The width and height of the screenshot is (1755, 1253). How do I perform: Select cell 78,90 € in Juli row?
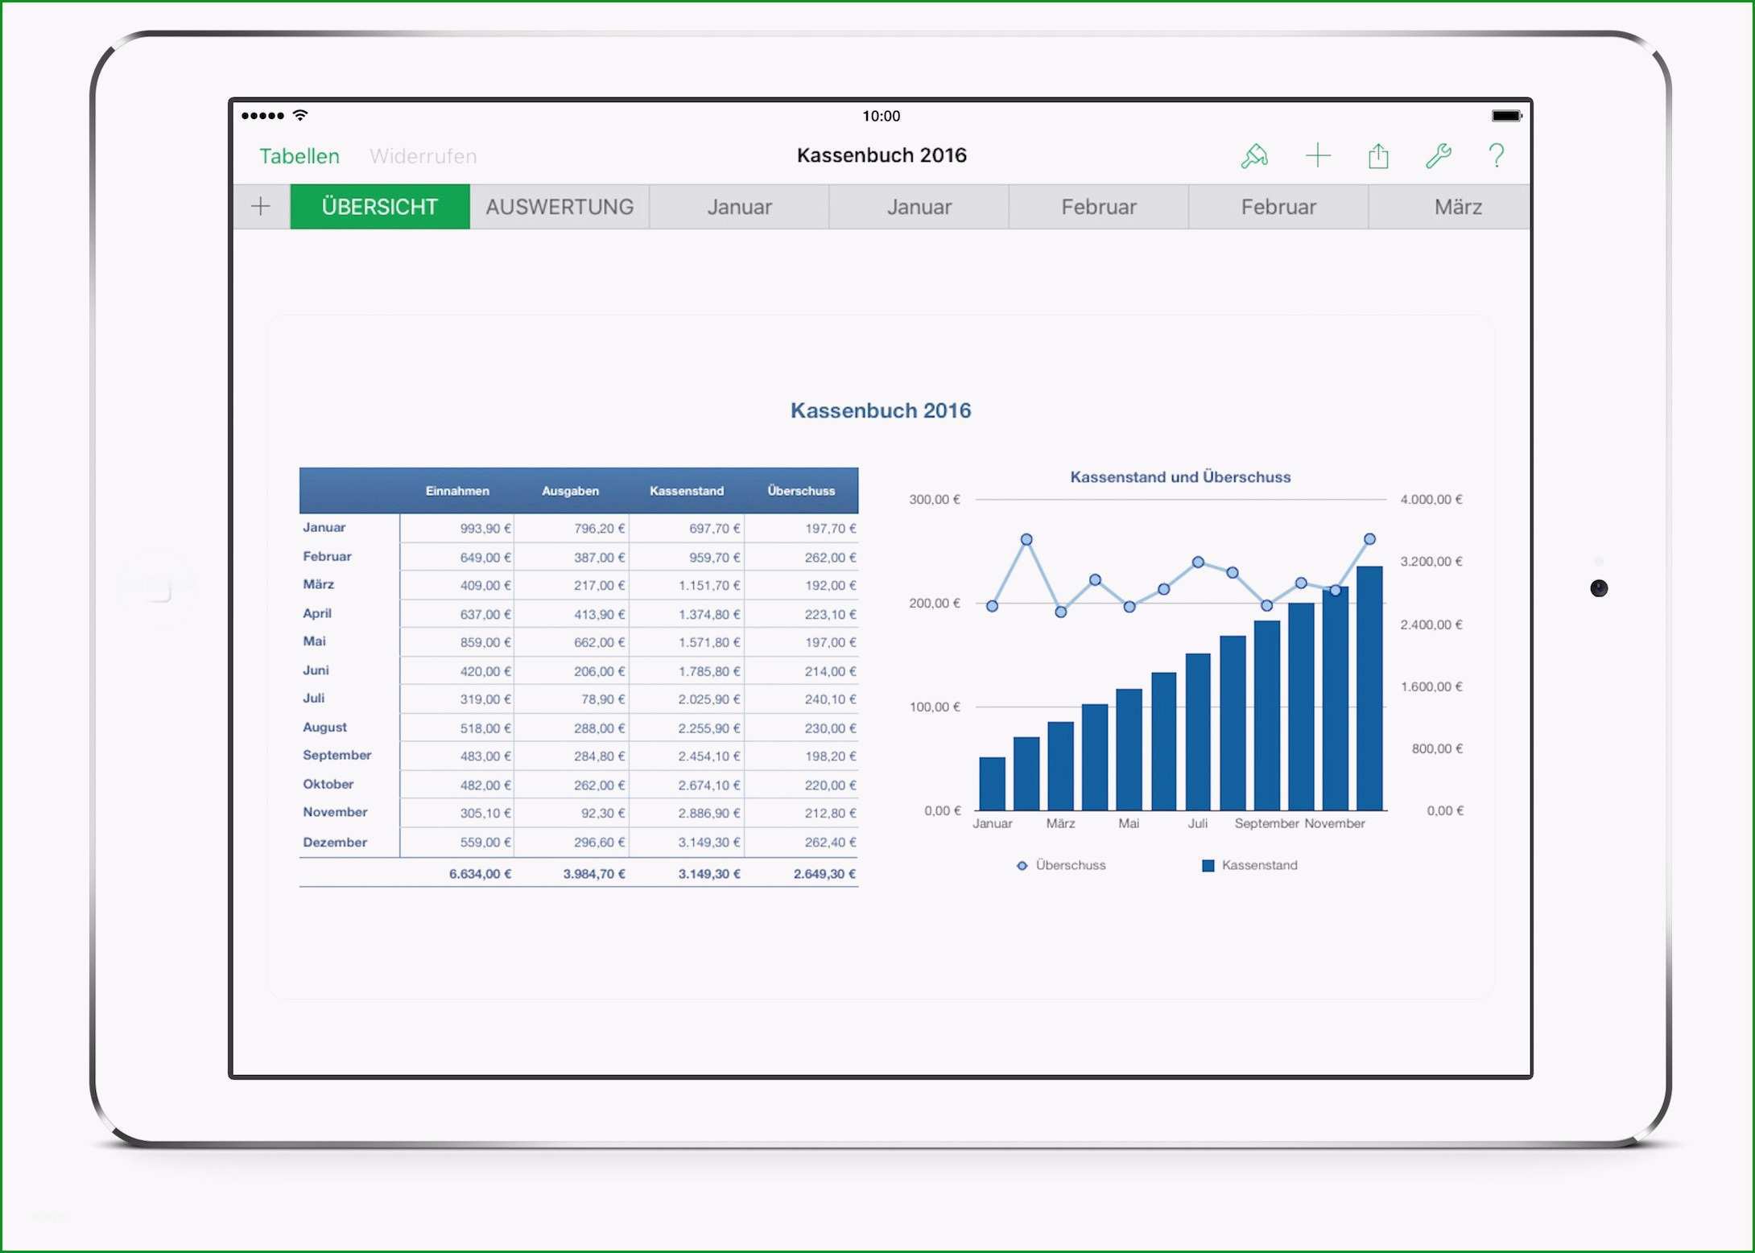pos(572,699)
